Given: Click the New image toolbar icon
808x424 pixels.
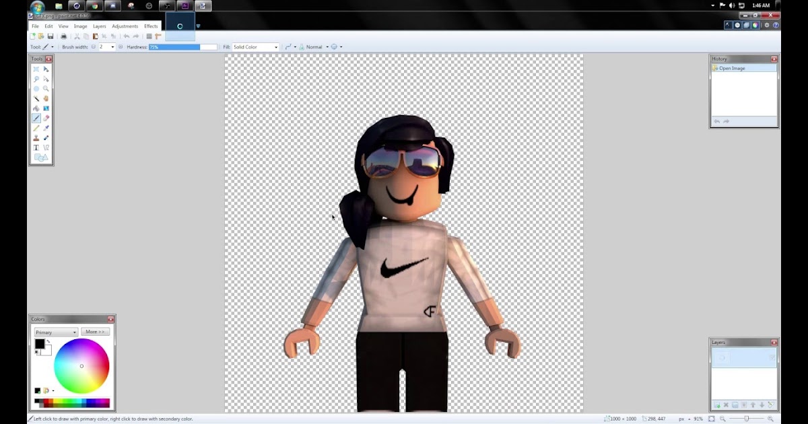Looking at the screenshot, I should [x=32, y=36].
